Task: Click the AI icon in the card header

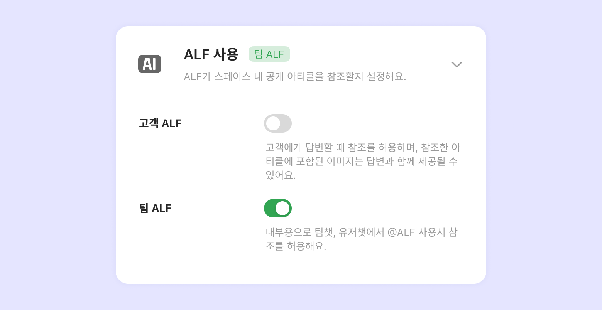Action: click(150, 64)
